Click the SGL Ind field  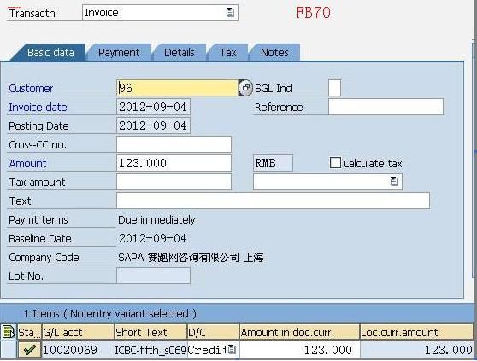(334, 88)
